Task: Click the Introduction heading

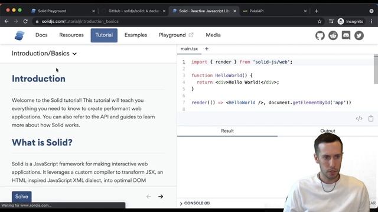Action: coord(38,79)
